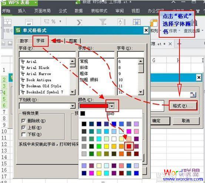Select Book Antiqua in font list
The width and height of the screenshot is (205, 183).
(x=39, y=80)
